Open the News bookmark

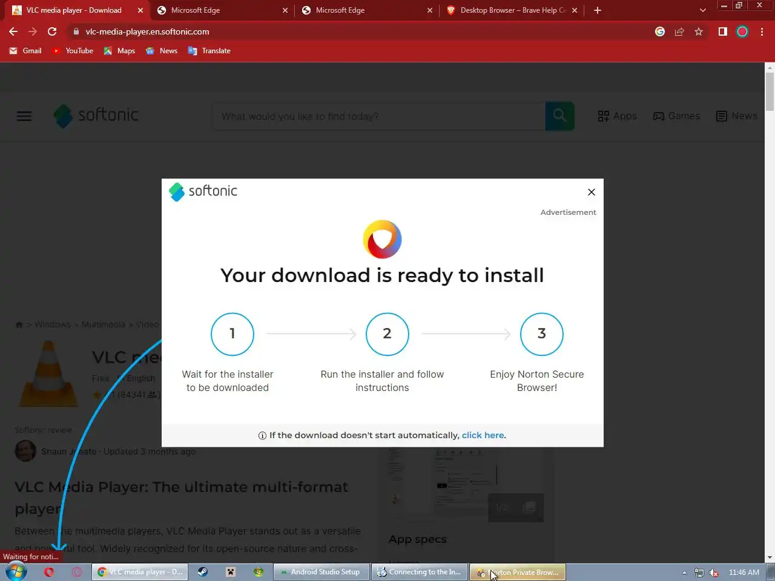(x=162, y=51)
